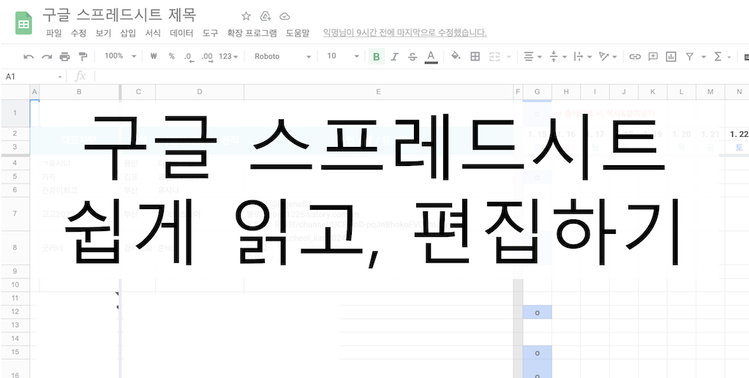Toggle strikethrough formatting
749x378 pixels.
pyautogui.click(x=413, y=57)
